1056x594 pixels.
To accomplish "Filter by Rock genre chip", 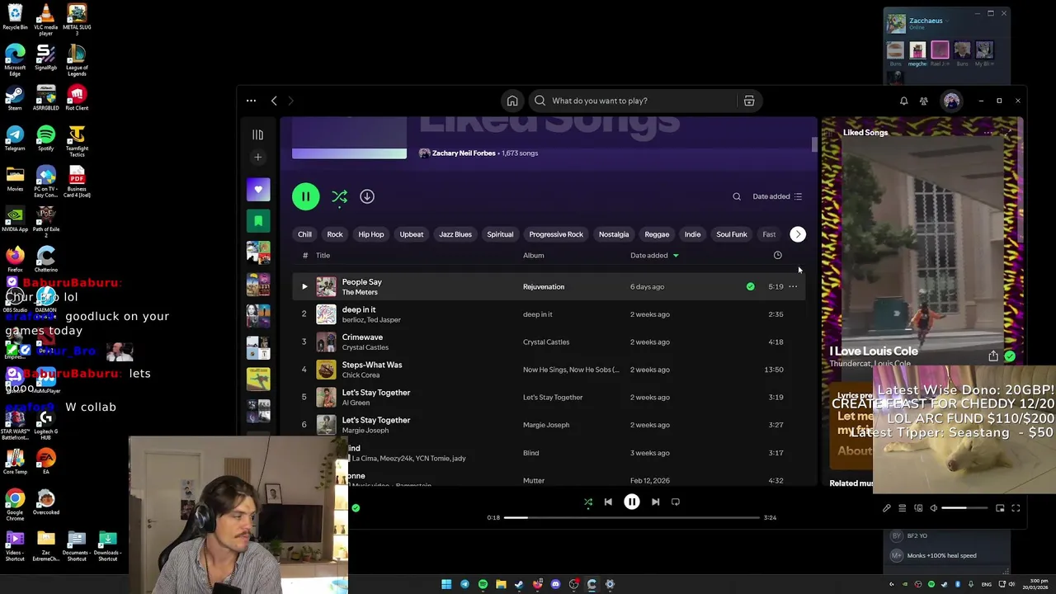I will (335, 234).
